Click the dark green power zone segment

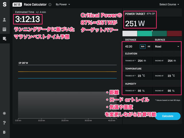[x=160, y=34]
